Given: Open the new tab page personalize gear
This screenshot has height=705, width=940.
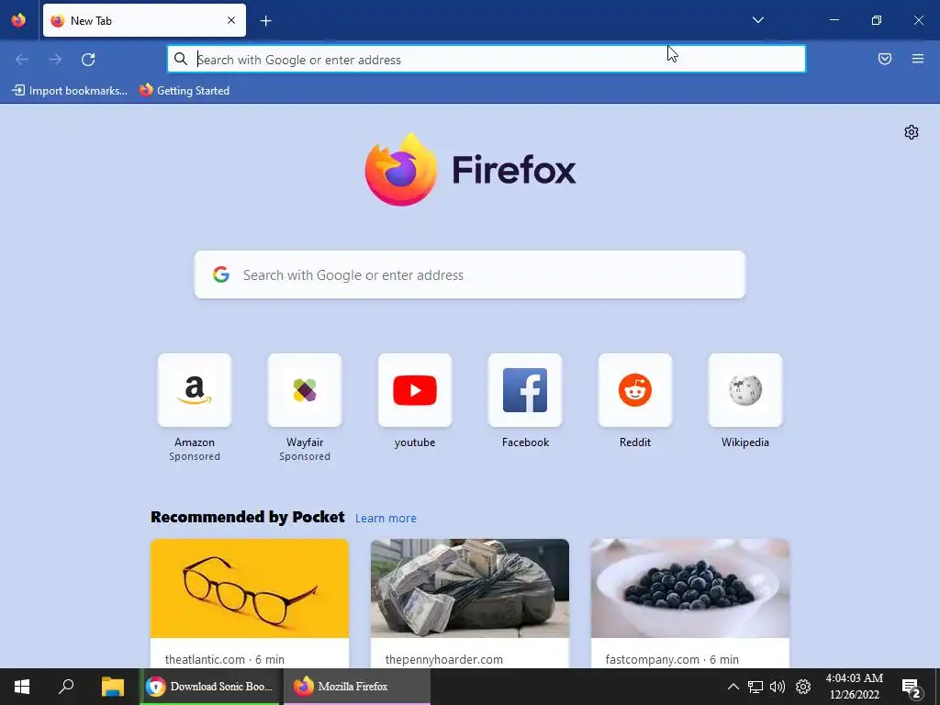Looking at the screenshot, I should coord(912,132).
